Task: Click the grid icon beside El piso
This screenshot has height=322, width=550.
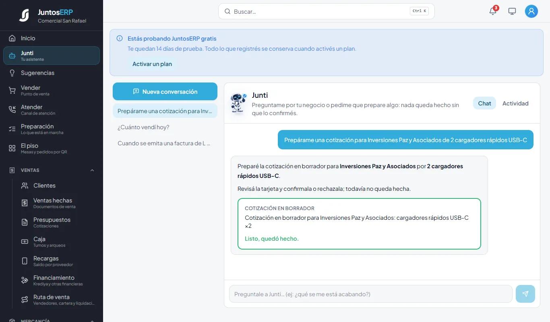Action: (12, 148)
